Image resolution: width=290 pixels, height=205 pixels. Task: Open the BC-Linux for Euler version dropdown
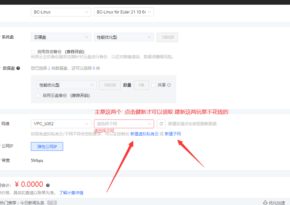click(124, 11)
